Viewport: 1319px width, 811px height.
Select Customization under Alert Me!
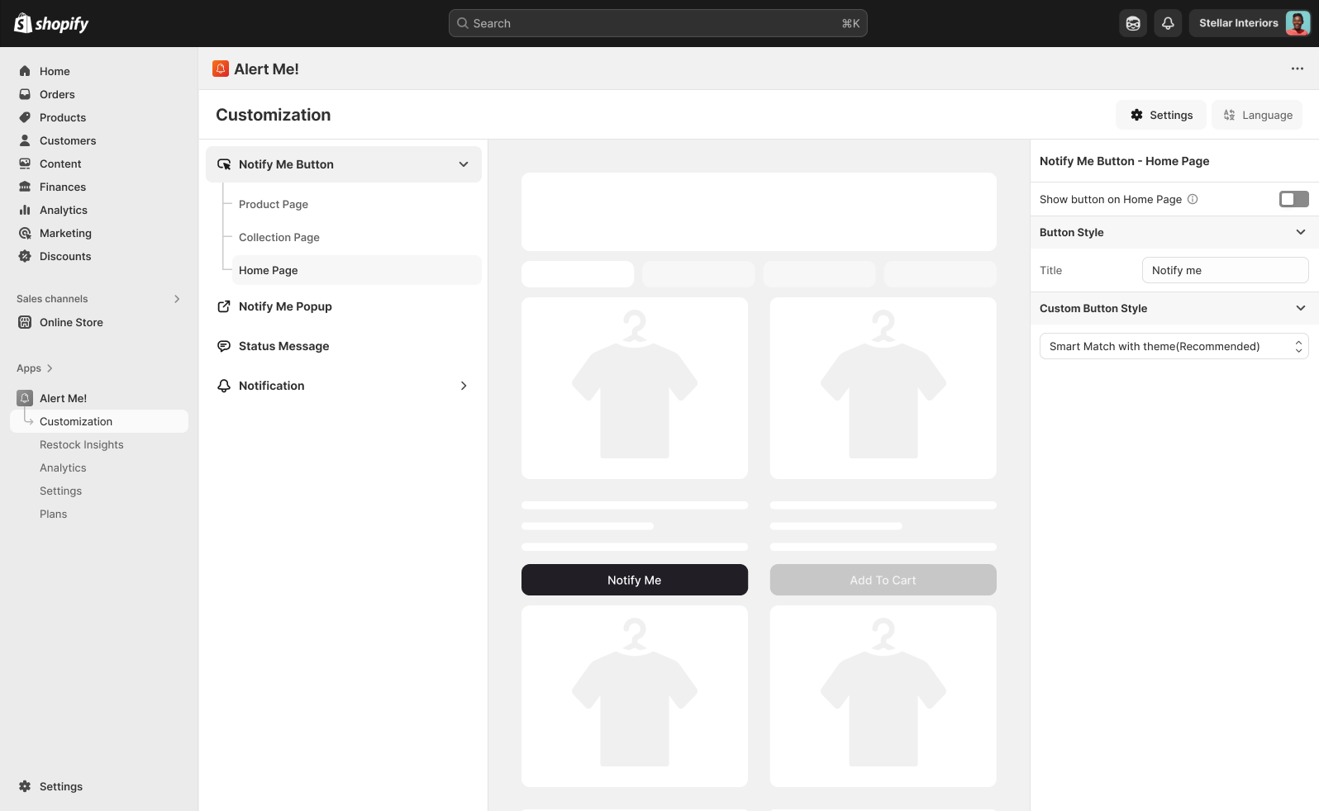tap(99, 421)
